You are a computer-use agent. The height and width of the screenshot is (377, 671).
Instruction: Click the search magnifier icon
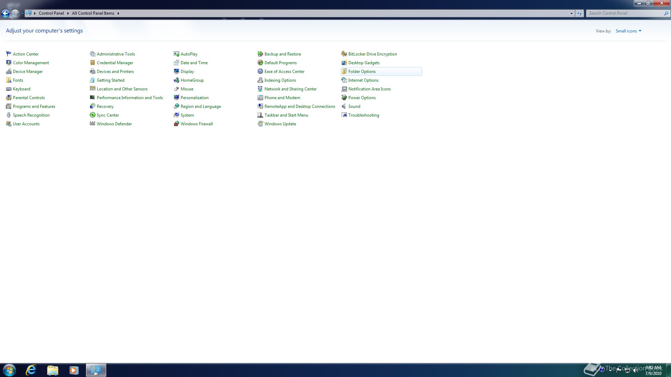click(666, 13)
